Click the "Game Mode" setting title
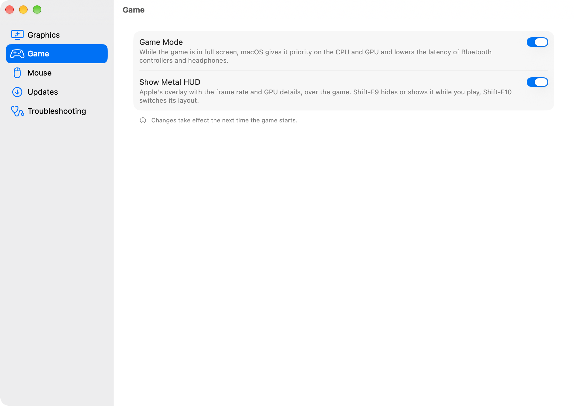 (161, 42)
